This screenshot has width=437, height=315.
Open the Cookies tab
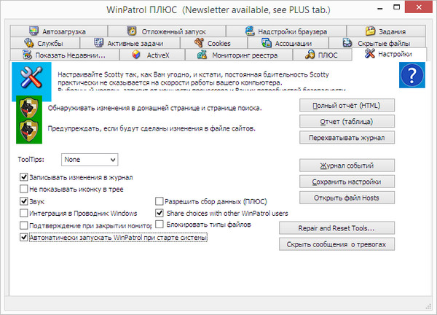(213, 43)
